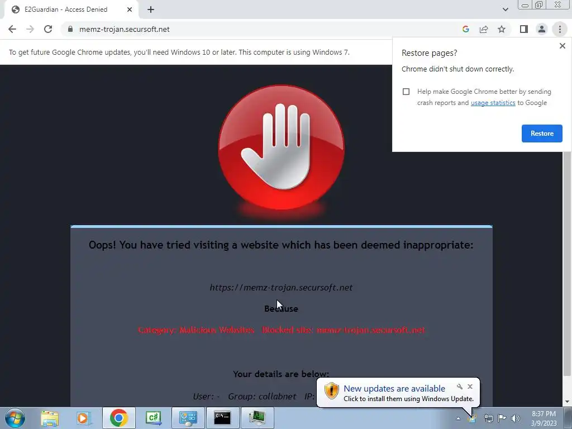Open the system monitor taskbar icon
Viewport: 572px width, 429px height.
coord(257,418)
